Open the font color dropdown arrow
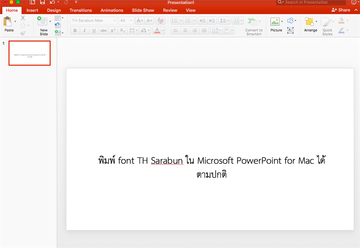360x248 pixels. 163,30
